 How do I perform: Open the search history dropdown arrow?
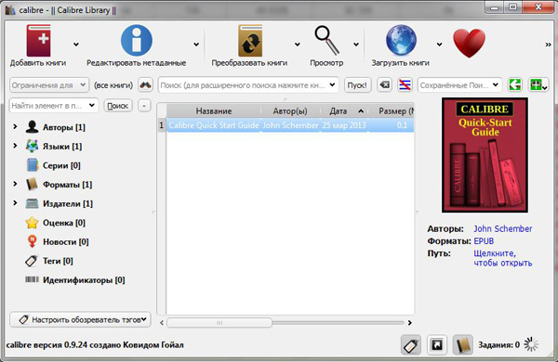(332, 84)
